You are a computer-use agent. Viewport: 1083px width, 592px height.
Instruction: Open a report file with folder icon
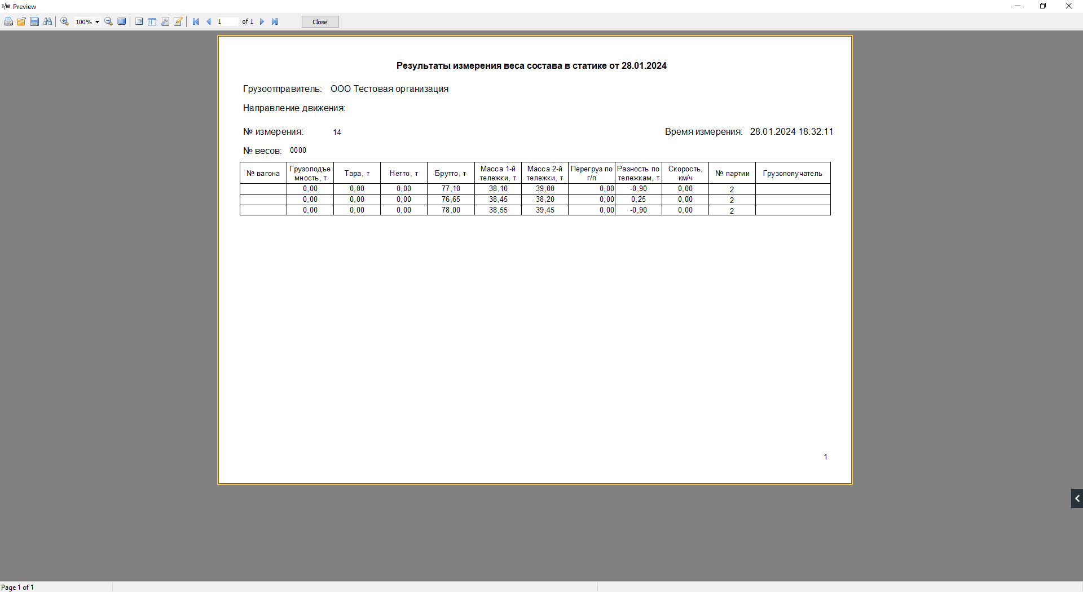[21, 22]
